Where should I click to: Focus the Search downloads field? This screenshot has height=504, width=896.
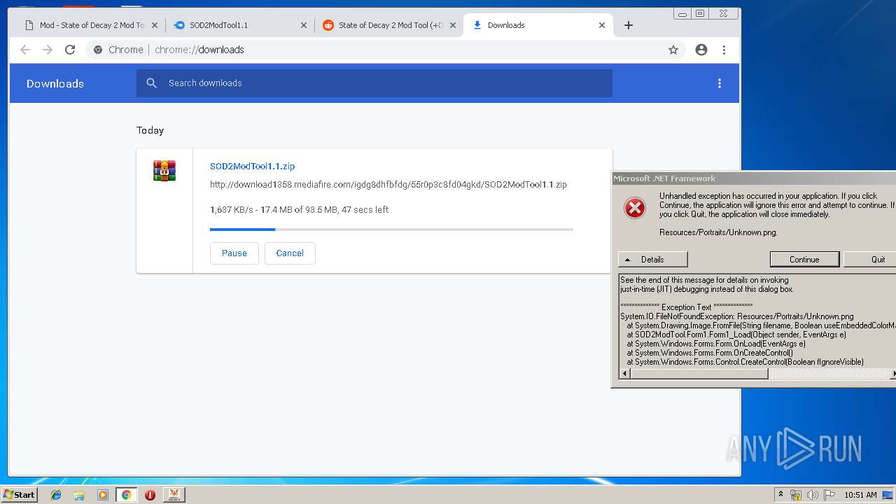coord(374,83)
